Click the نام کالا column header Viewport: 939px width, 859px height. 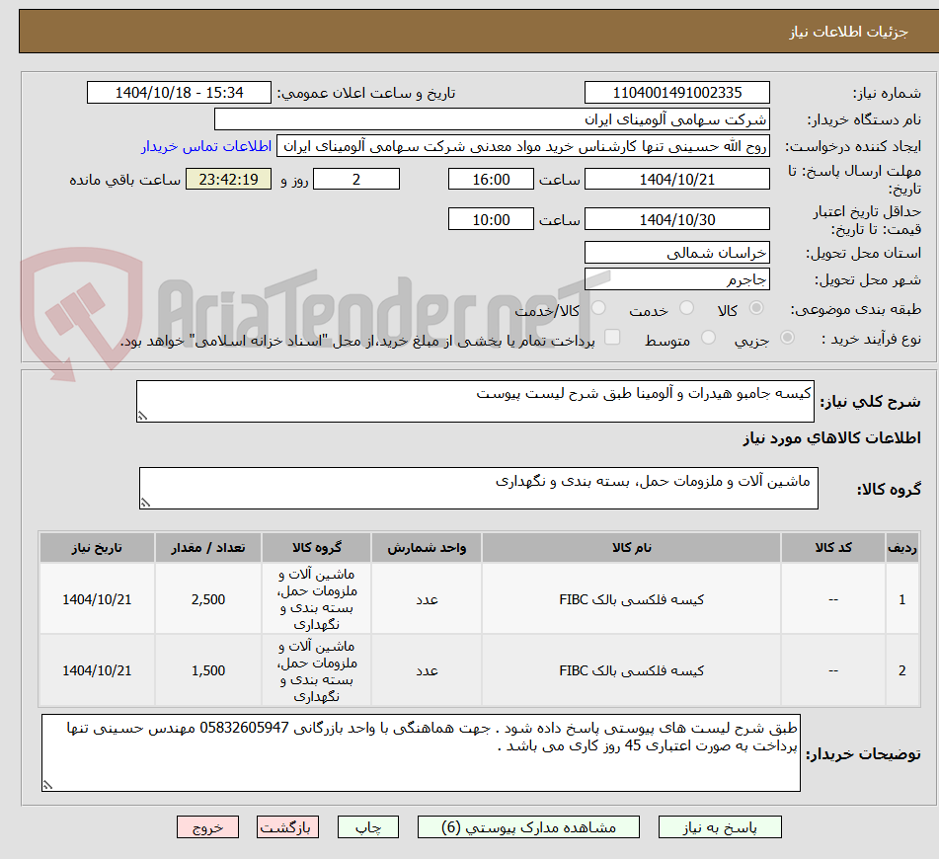coord(631,548)
